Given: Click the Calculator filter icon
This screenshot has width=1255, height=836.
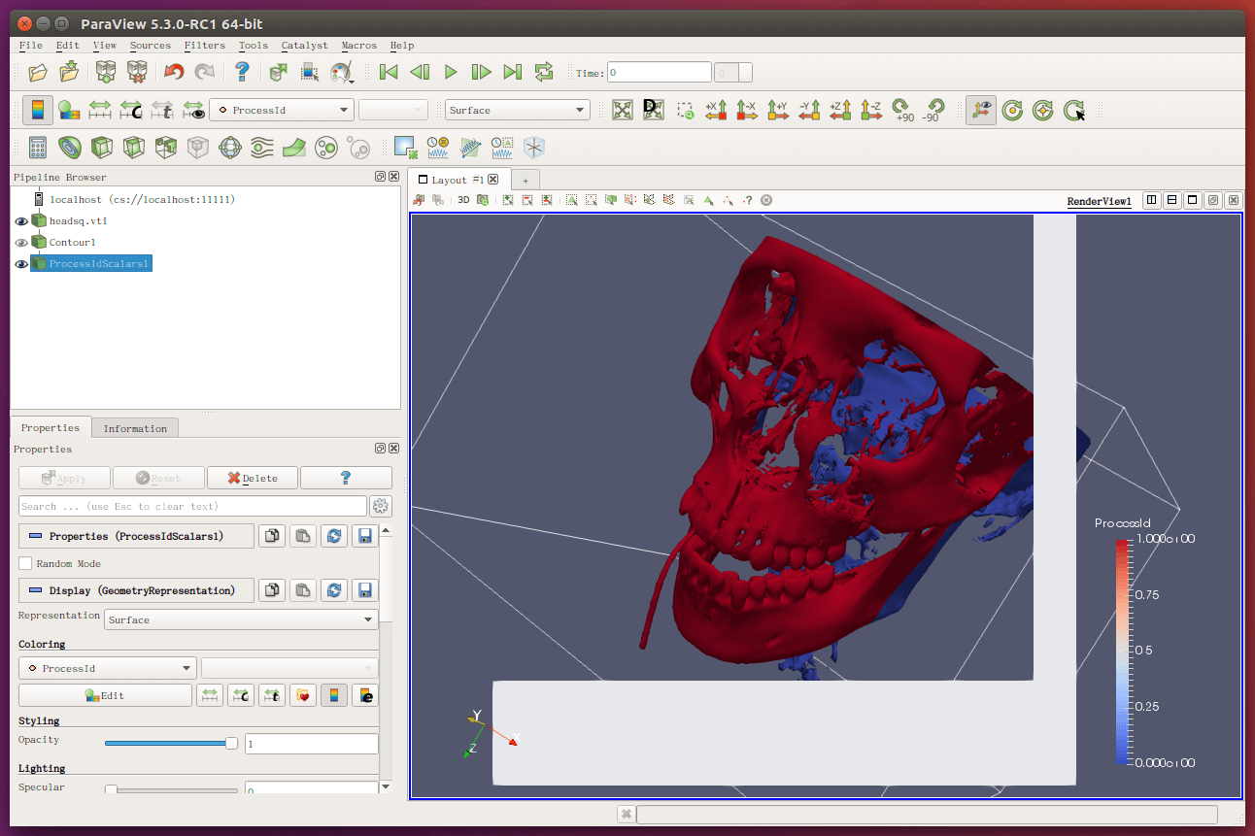Looking at the screenshot, I should tap(38, 148).
